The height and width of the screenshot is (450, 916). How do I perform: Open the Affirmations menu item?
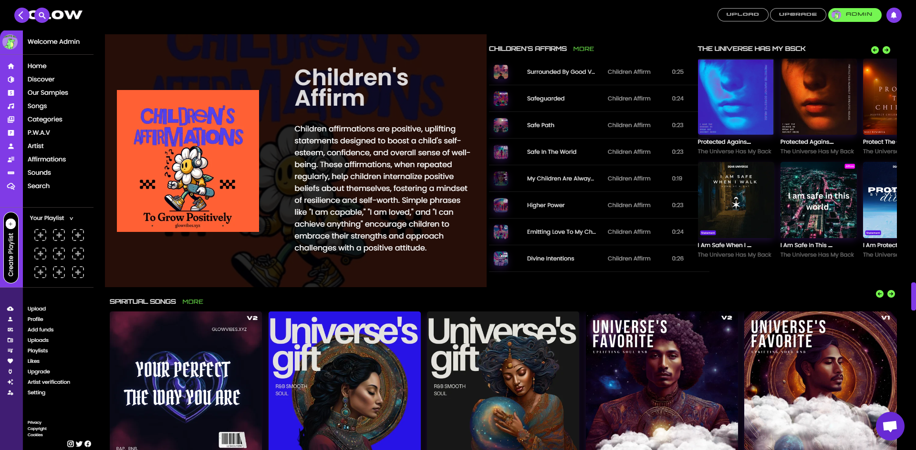pyautogui.click(x=47, y=159)
